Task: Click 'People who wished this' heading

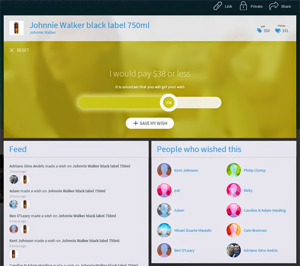Action: click(x=199, y=149)
